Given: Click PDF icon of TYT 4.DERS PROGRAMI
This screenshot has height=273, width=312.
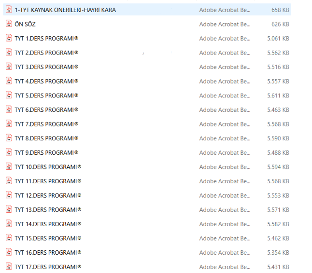Looking at the screenshot, I should [x=9, y=81].
